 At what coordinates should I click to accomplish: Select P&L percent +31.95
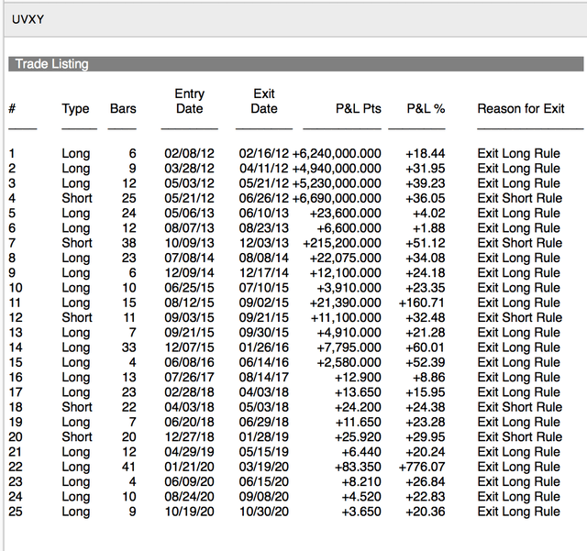[x=426, y=169]
